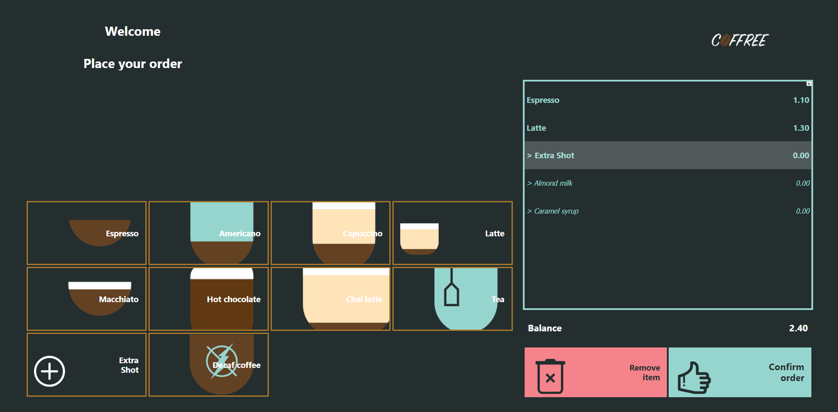Choose the Decaf coffee option

[209, 364]
